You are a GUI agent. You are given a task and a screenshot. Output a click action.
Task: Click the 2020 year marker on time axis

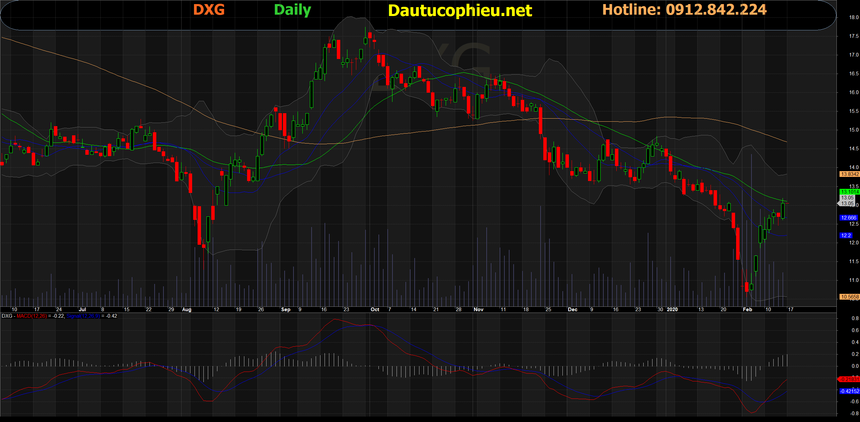tap(672, 310)
